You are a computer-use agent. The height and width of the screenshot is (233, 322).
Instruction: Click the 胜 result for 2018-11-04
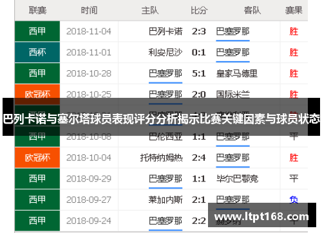(x=294, y=32)
